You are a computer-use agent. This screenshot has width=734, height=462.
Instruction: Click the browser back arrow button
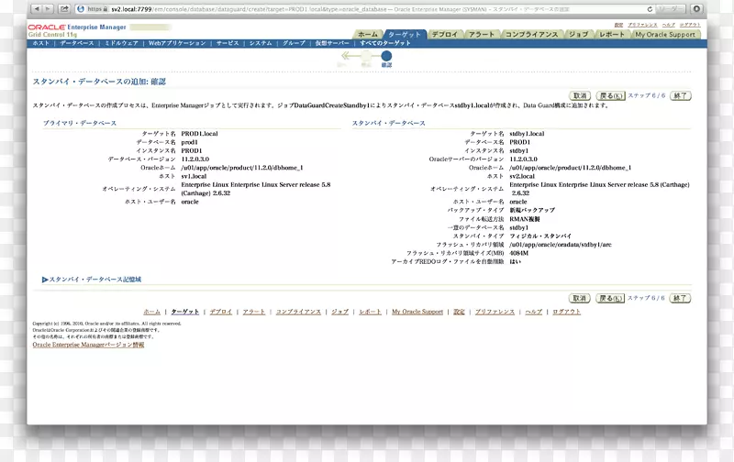point(36,8)
